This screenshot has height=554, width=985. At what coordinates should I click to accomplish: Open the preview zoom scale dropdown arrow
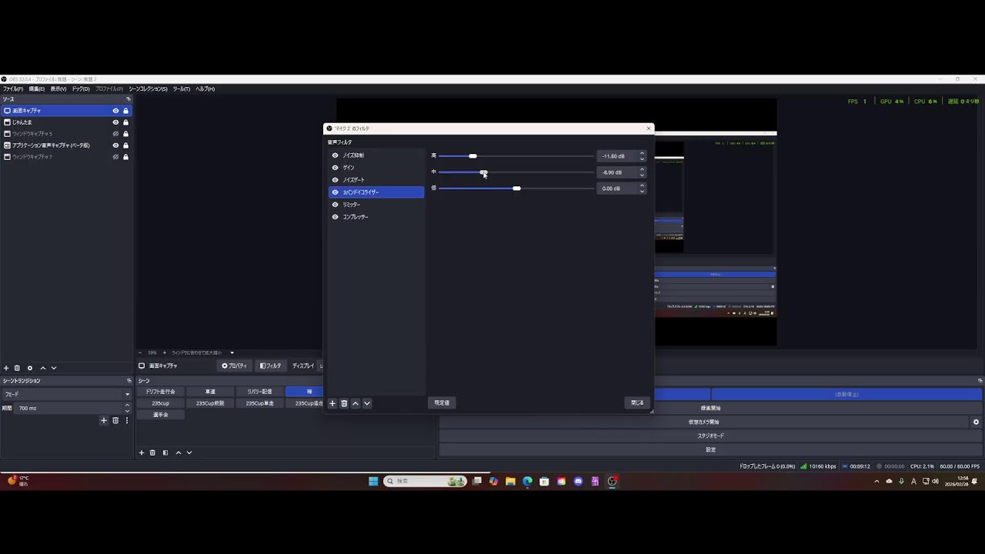click(x=232, y=353)
